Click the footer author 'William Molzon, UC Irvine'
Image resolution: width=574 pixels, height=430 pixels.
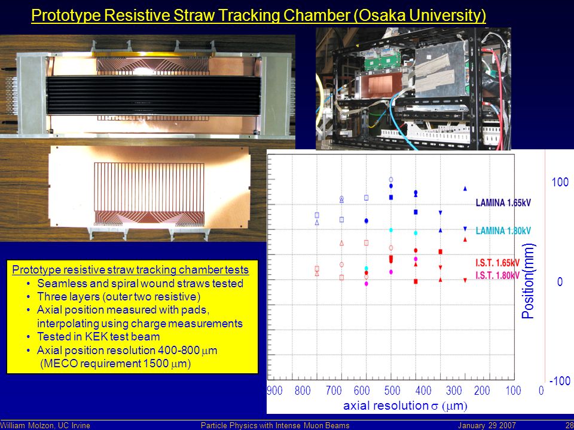(45, 426)
